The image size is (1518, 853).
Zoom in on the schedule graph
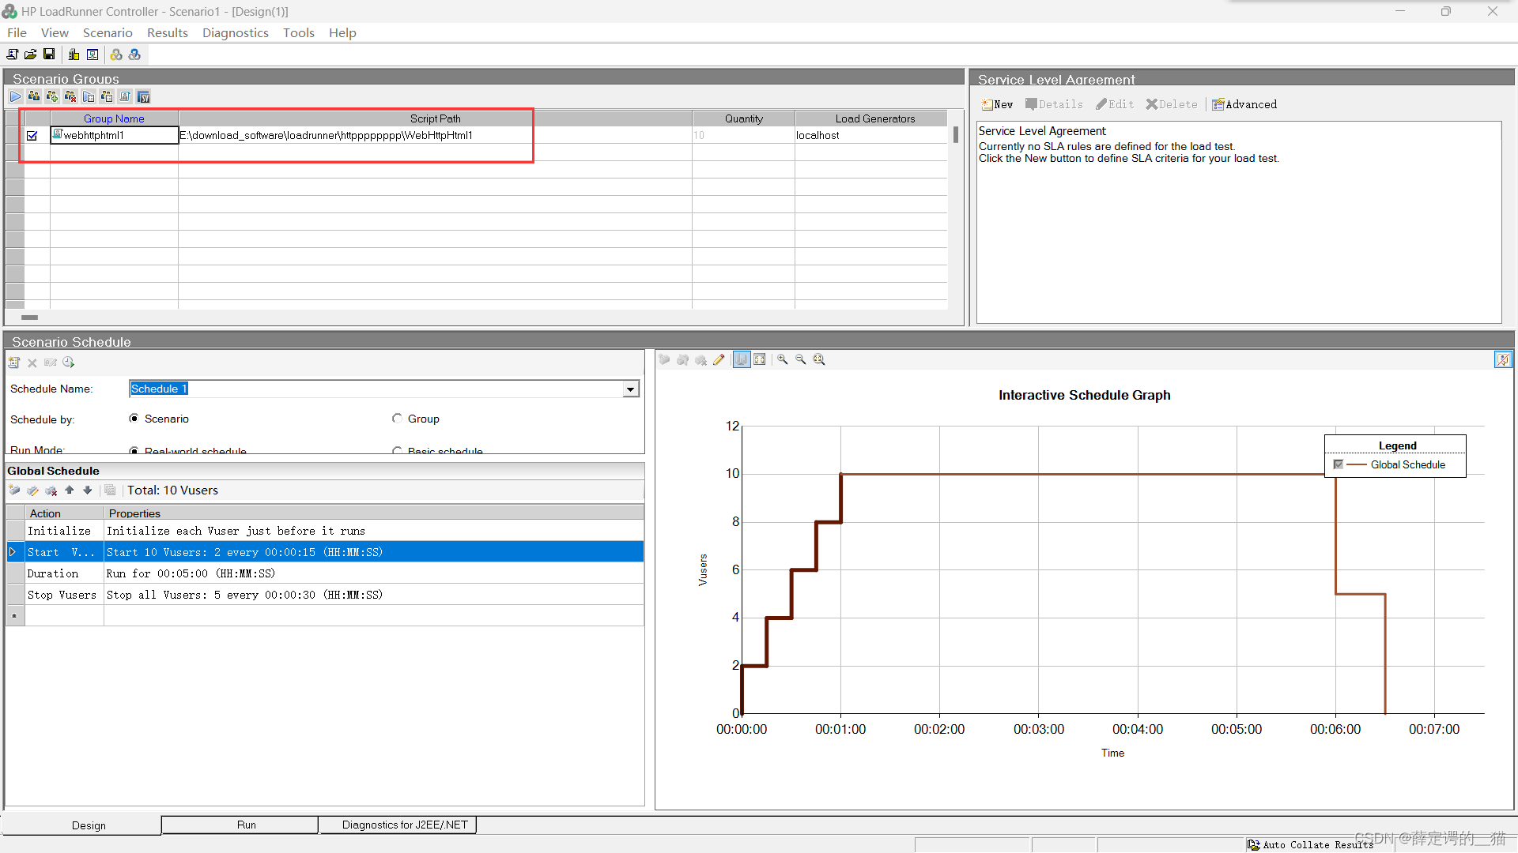(x=783, y=360)
